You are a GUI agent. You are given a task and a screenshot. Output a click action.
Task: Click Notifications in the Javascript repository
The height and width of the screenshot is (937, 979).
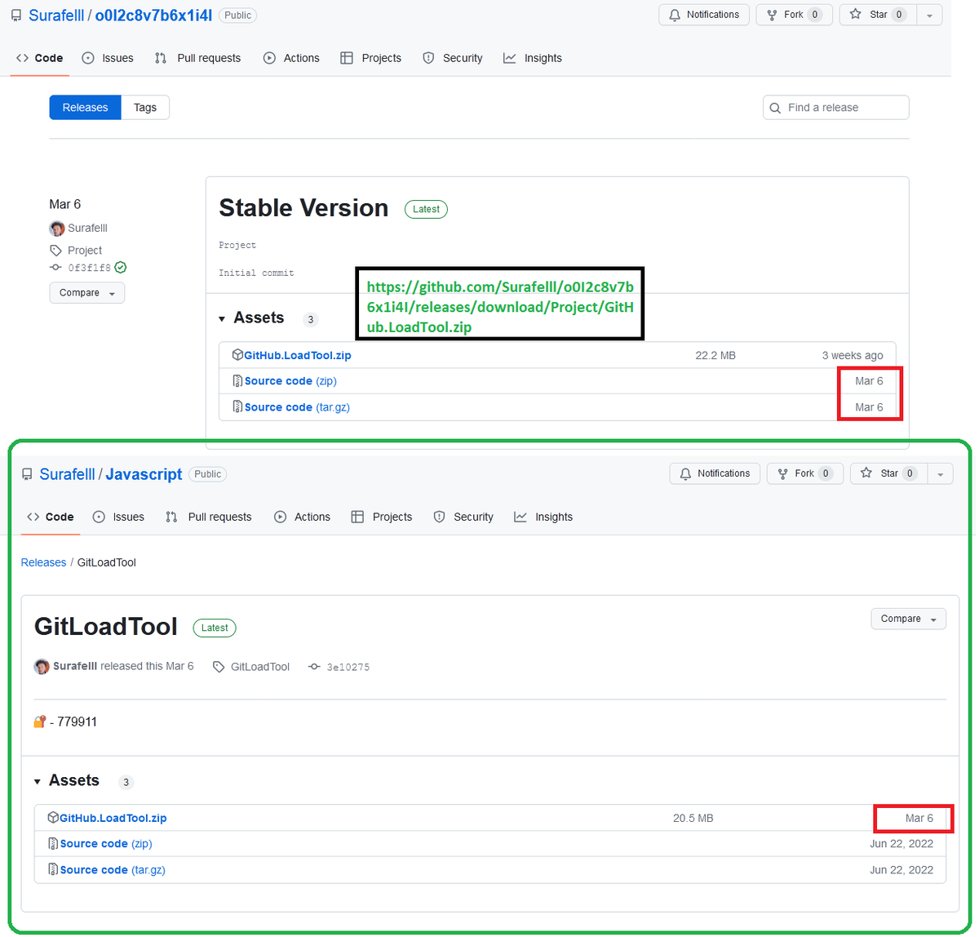(x=715, y=473)
